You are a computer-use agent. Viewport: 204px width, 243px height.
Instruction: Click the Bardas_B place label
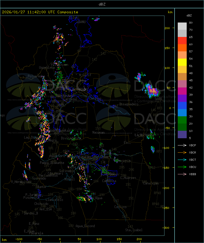tap(31, 213)
